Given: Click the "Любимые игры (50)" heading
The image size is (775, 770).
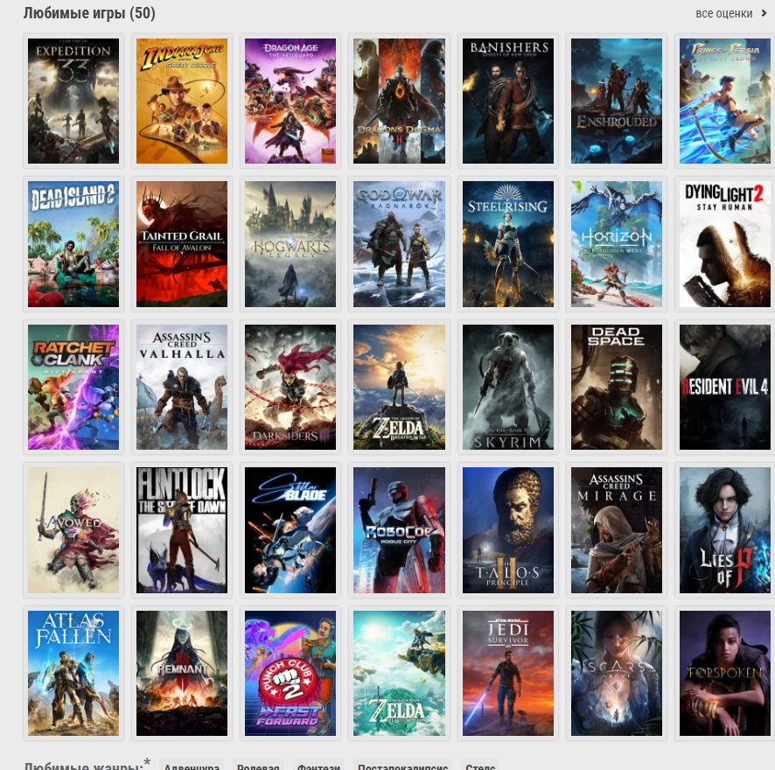Looking at the screenshot, I should (89, 13).
